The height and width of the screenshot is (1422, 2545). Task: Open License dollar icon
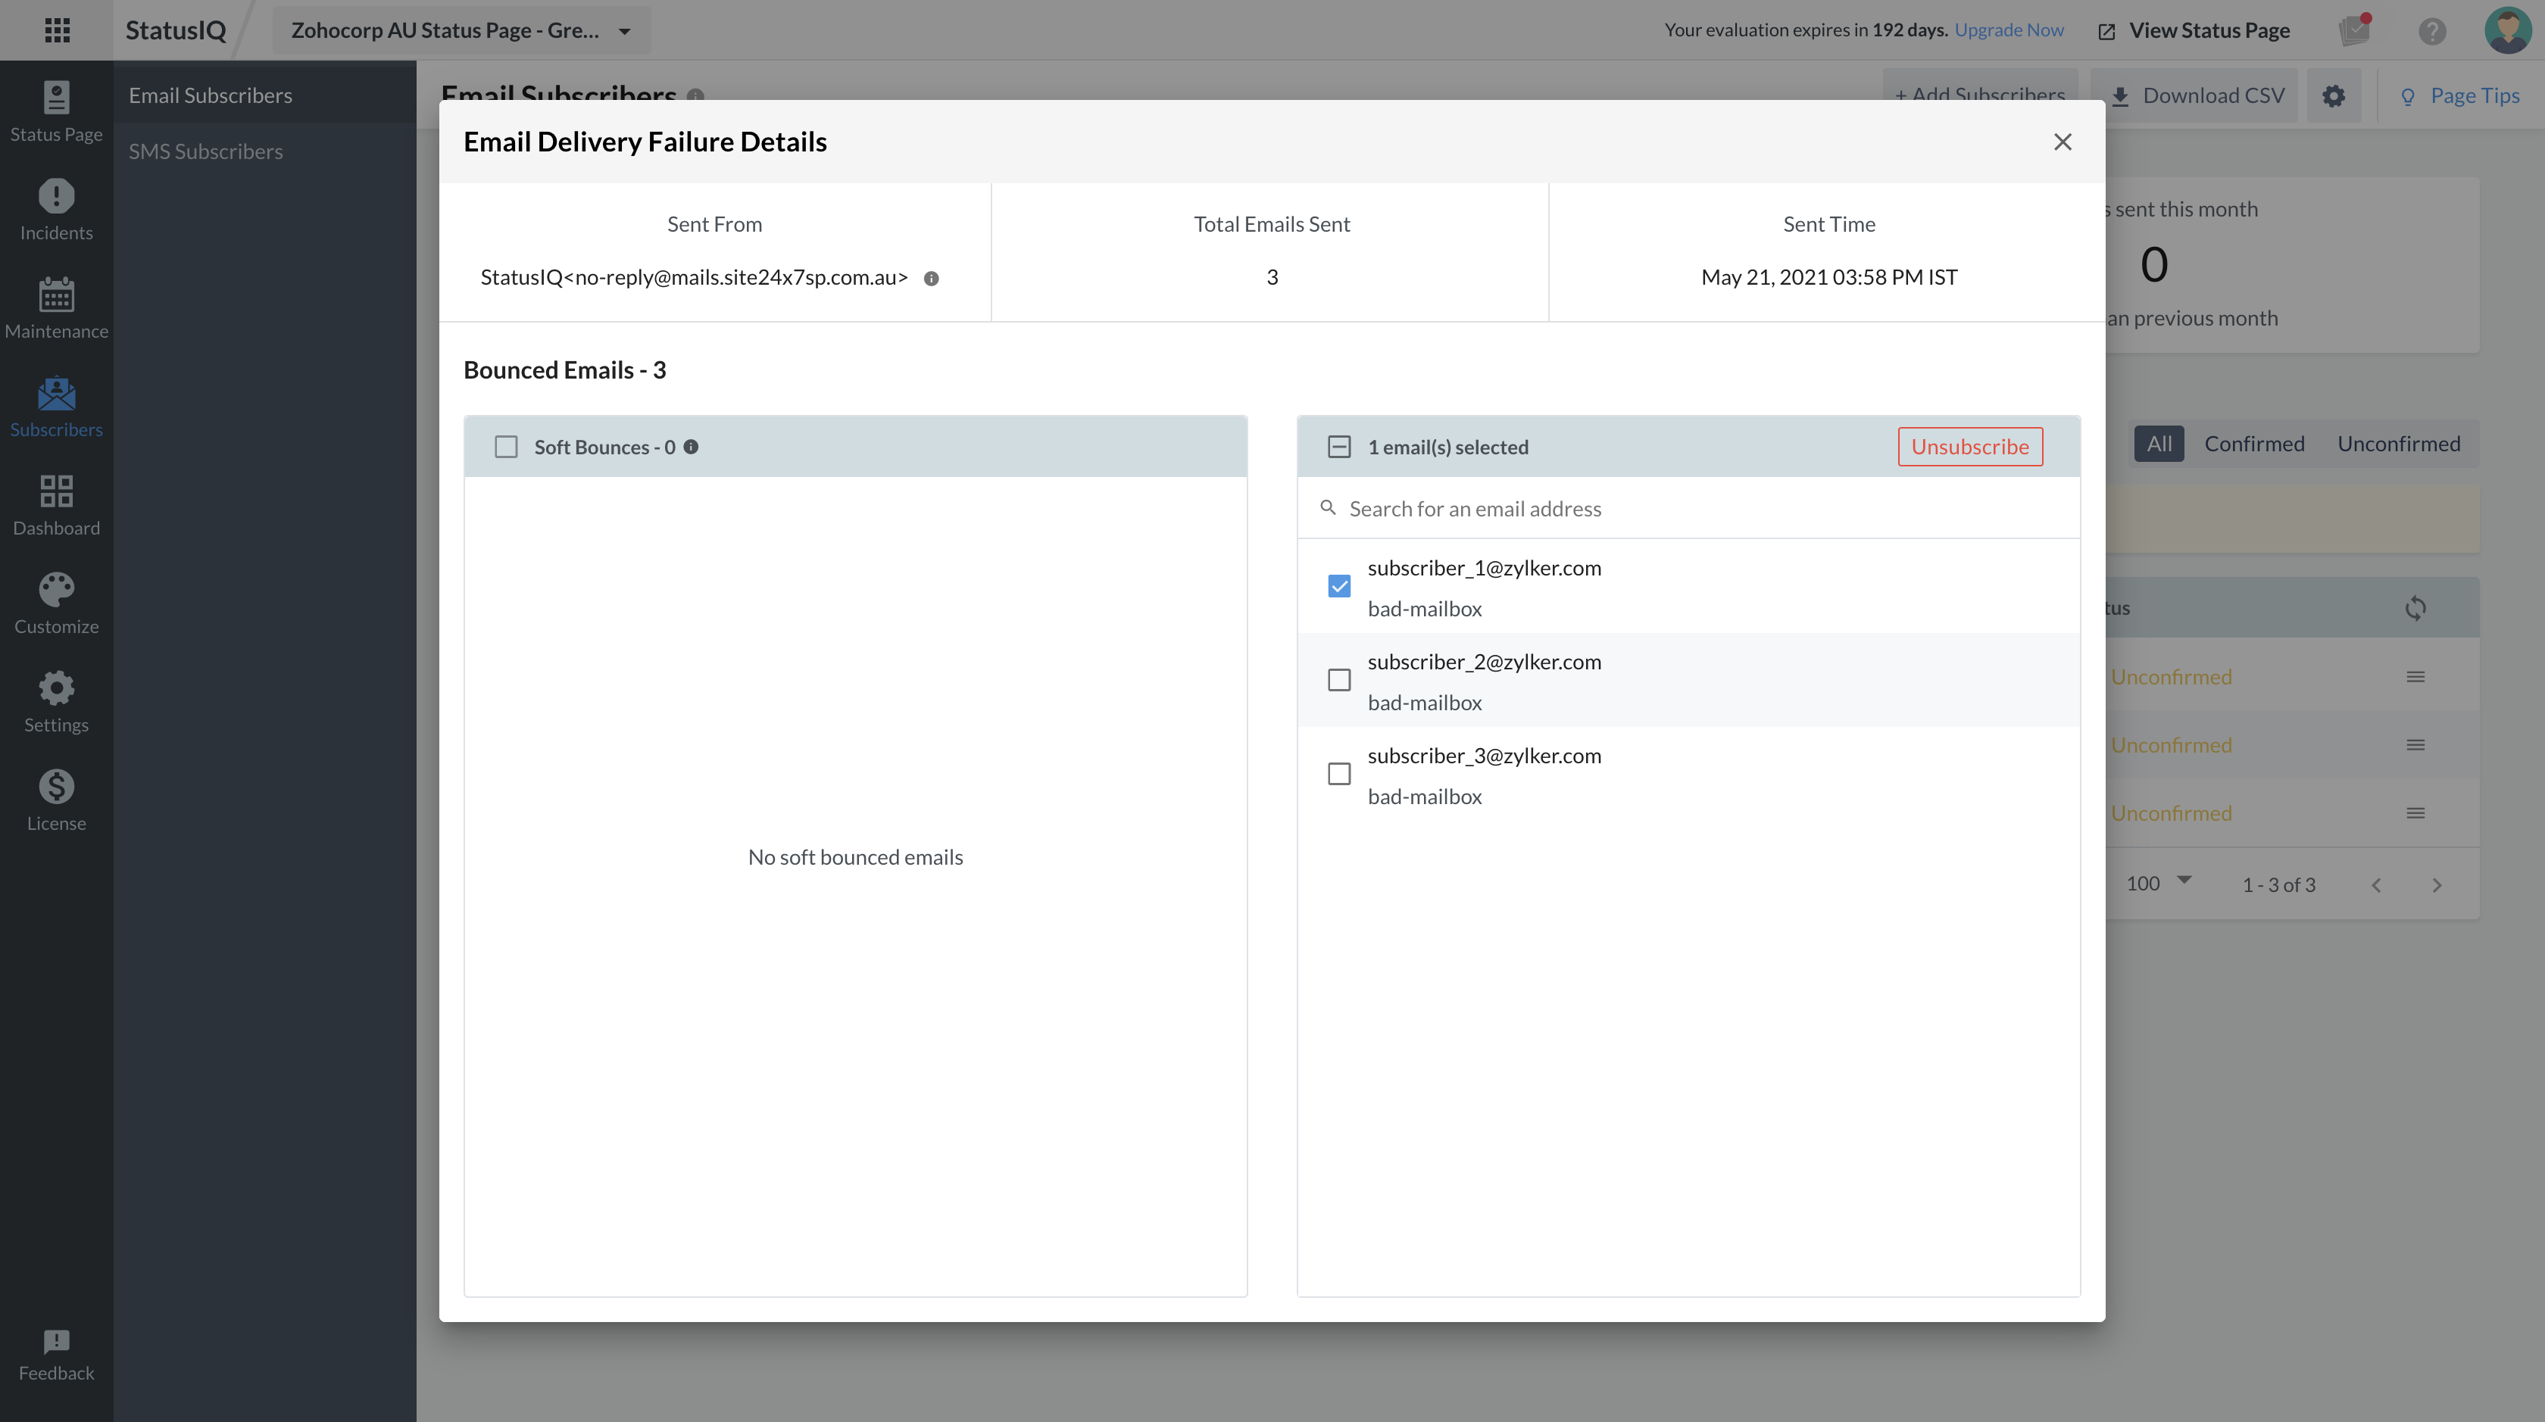tap(56, 787)
